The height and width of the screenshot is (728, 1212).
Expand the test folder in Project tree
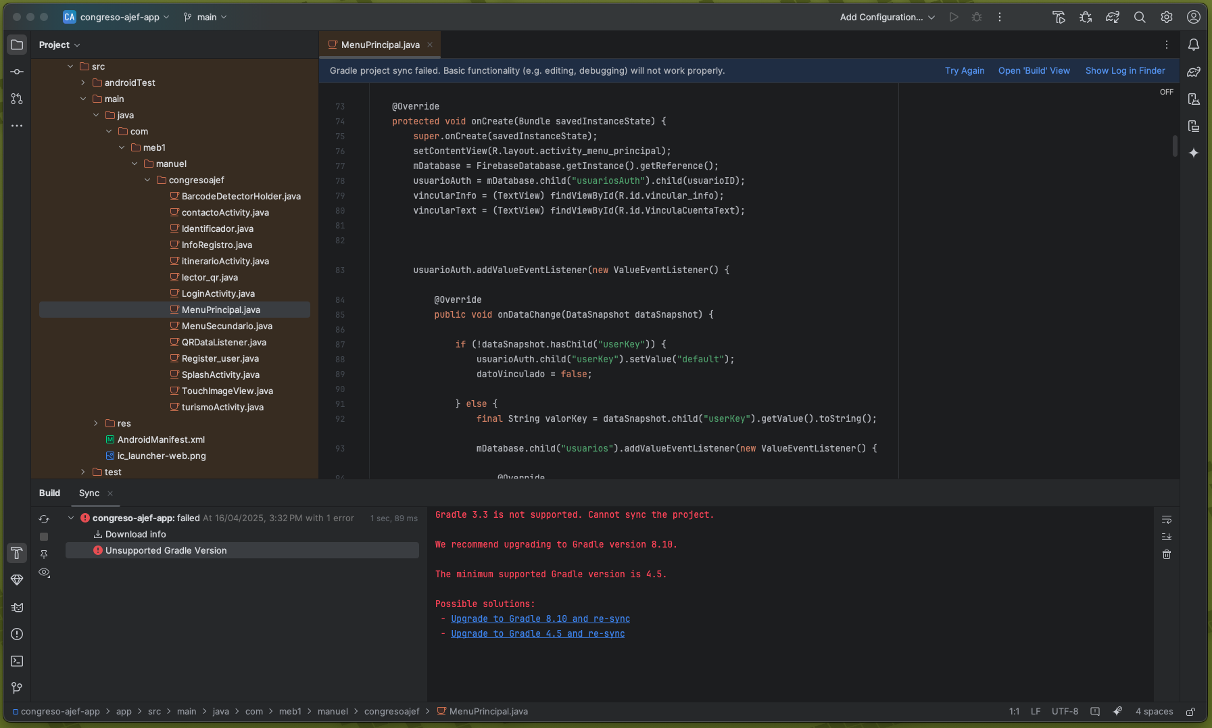coord(82,472)
